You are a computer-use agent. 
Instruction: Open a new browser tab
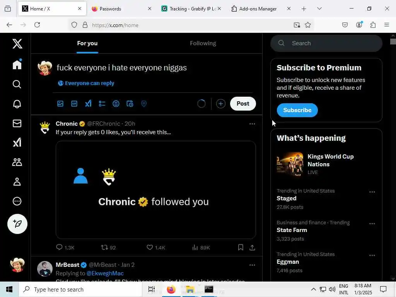click(x=304, y=9)
